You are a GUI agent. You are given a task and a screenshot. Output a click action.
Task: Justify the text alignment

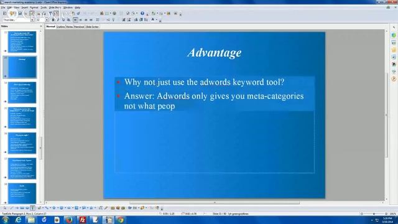[91, 20]
